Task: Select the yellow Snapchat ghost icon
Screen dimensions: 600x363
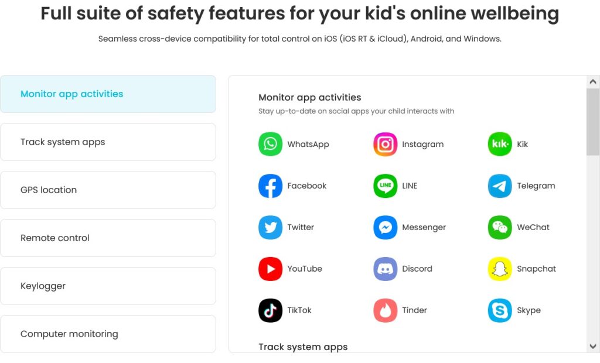Action: (x=500, y=269)
